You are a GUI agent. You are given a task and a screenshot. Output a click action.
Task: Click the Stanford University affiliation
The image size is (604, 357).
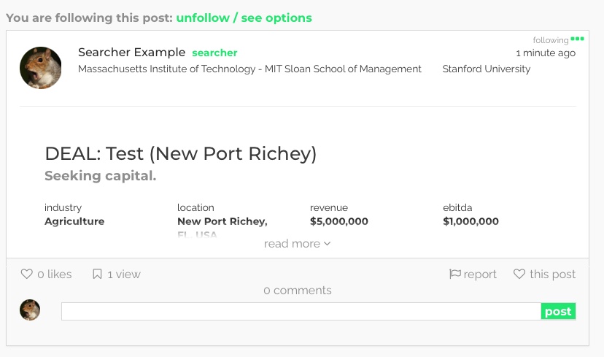[x=487, y=69]
